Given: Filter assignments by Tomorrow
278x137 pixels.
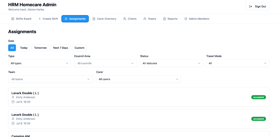Looking at the screenshot, I should 40,48.
